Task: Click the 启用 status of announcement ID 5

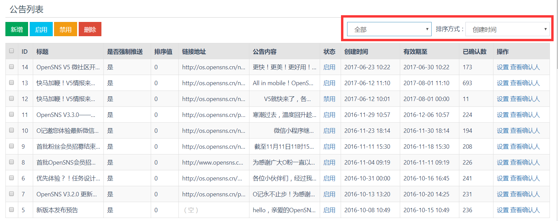Action: 329,210
